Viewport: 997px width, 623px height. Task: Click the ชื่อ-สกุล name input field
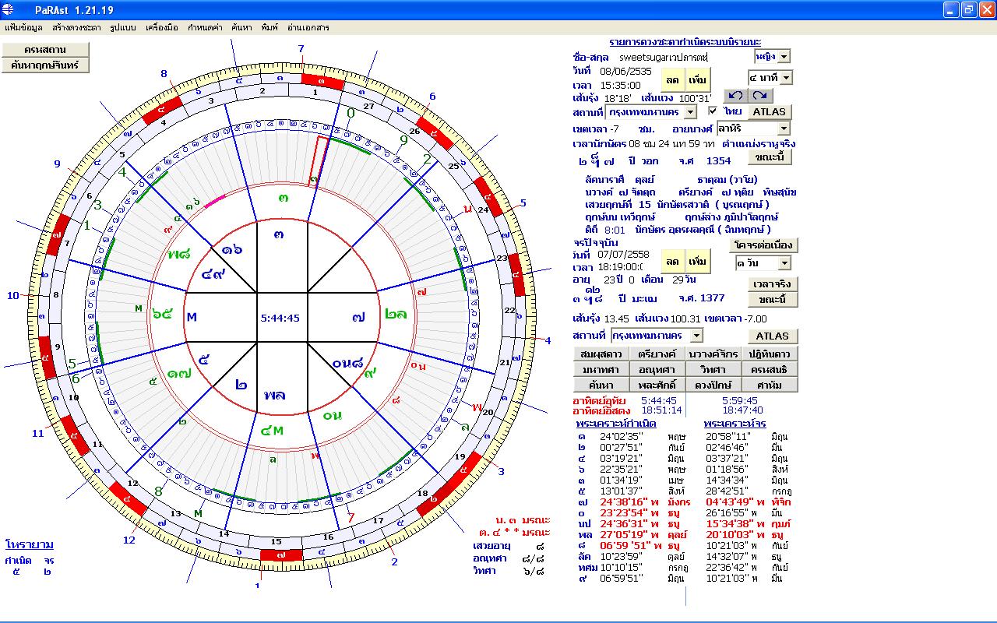click(x=676, y=57)
